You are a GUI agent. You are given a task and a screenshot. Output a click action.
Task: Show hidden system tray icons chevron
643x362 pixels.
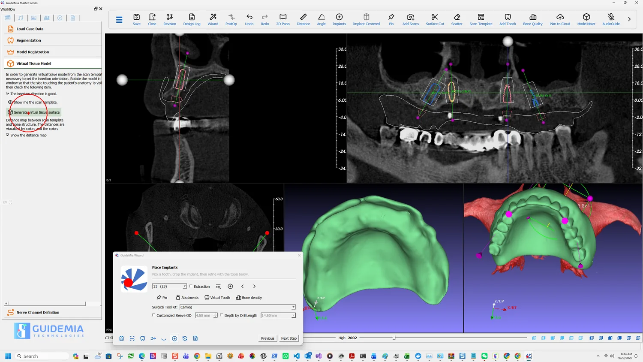tap(598, 356)
